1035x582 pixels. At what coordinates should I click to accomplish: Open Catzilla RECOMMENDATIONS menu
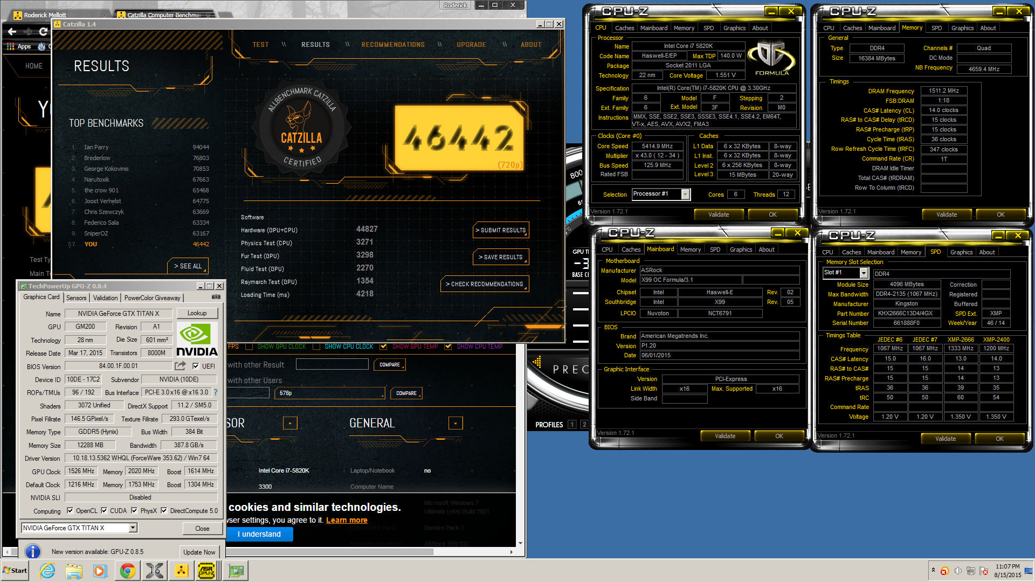click(x=393, y=45)
